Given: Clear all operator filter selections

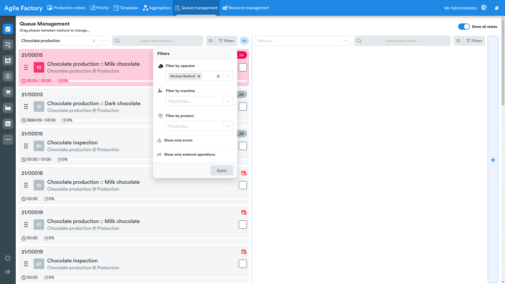Looking at the screenshot, I should coord(218,76).
